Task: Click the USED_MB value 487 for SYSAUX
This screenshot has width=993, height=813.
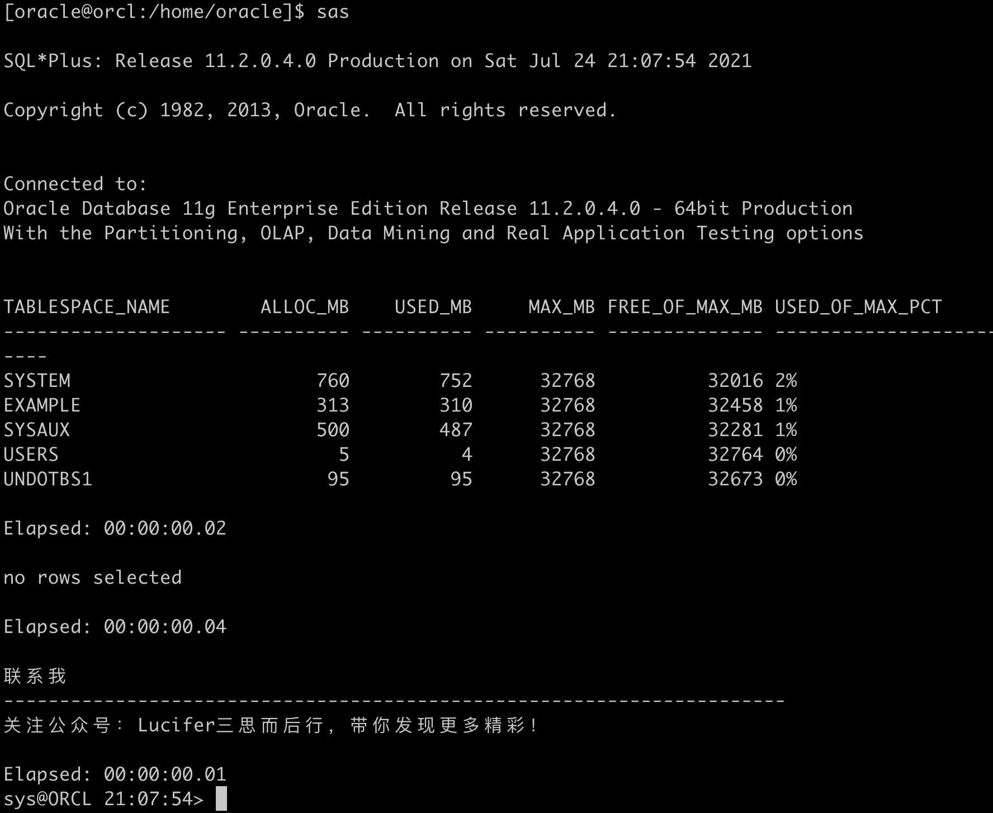Action: [456, 430]
